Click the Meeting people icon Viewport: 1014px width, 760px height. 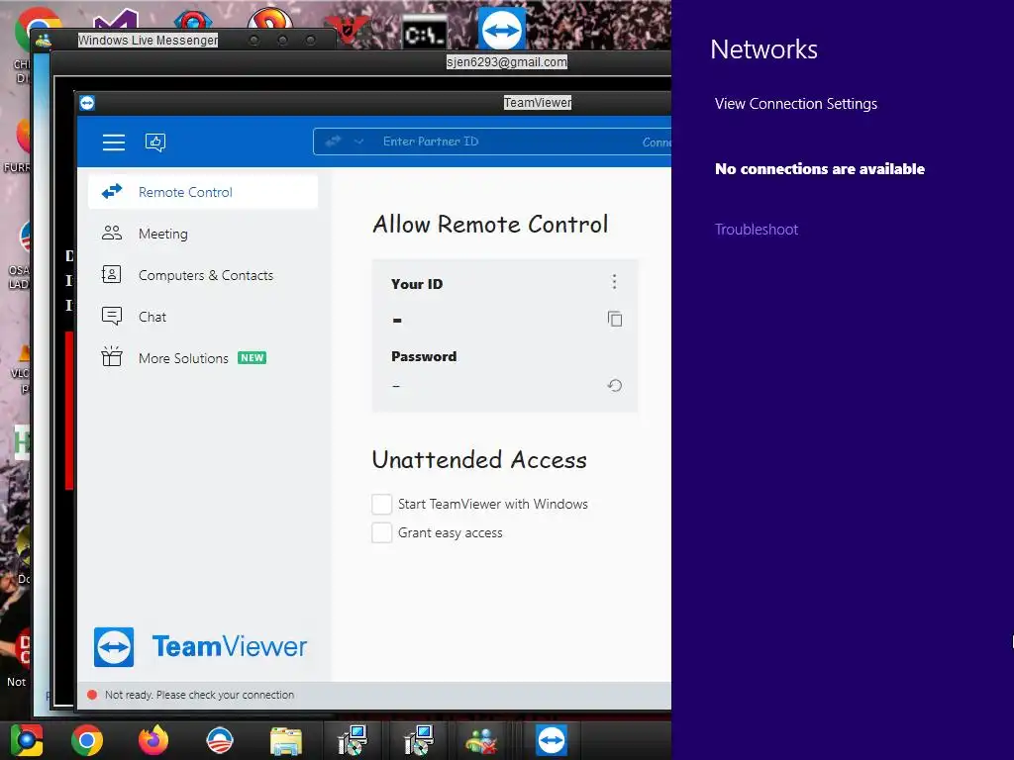pyautogui.click(x=112, y=234)
